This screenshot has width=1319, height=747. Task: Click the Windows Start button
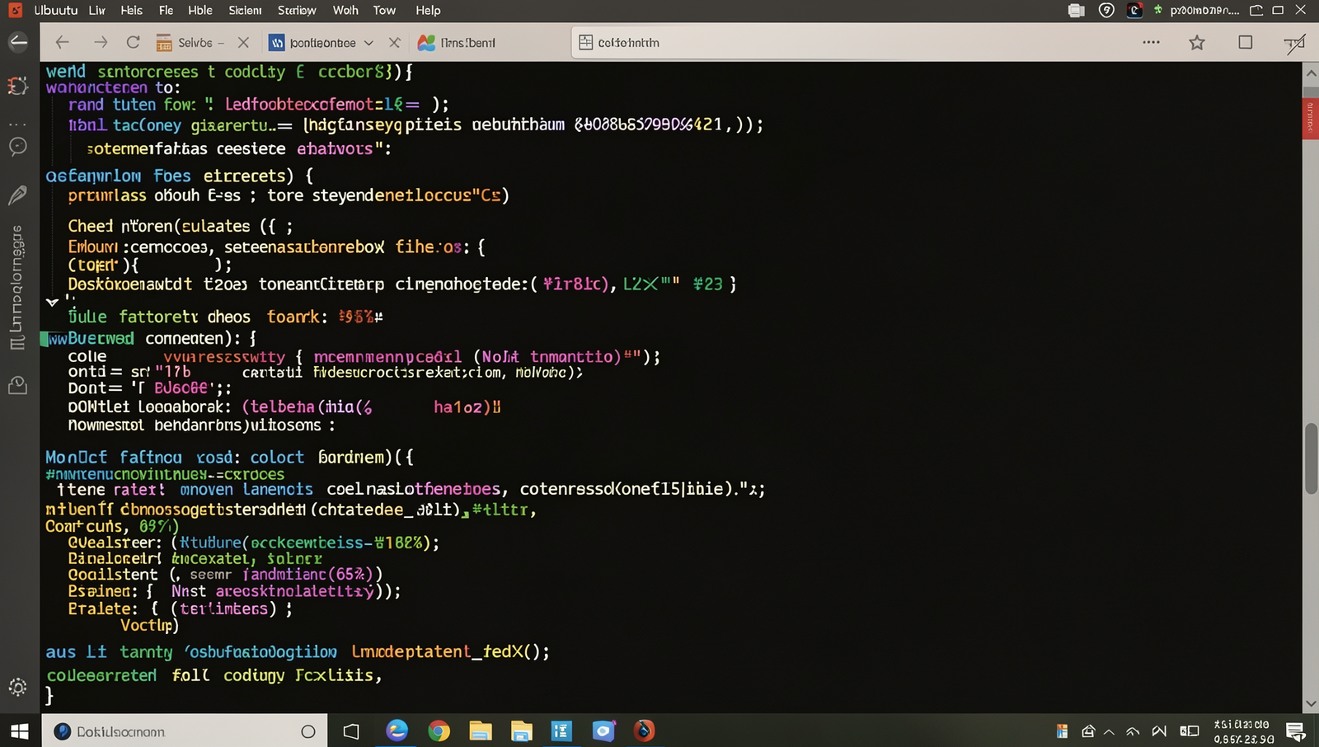click(20, 731)
